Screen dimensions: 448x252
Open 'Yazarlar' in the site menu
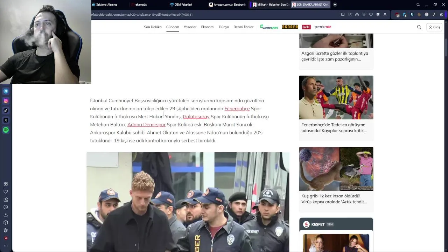(190, 27)
